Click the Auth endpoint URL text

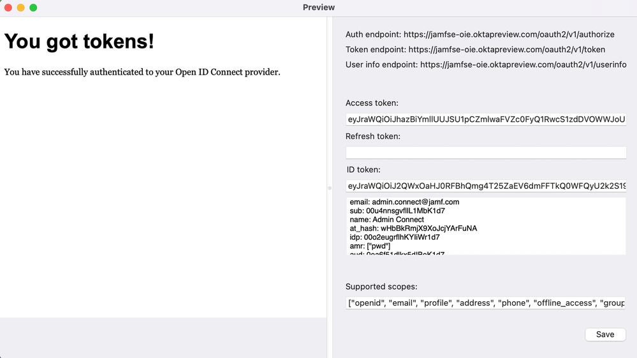[x=509, y=34]
